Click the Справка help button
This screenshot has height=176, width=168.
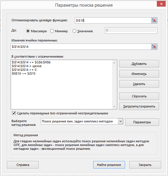[x=23, y=165]
